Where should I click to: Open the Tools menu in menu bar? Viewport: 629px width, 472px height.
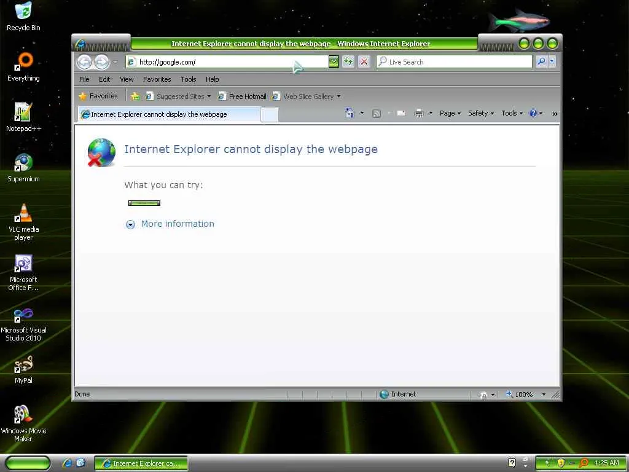[188, 79]
